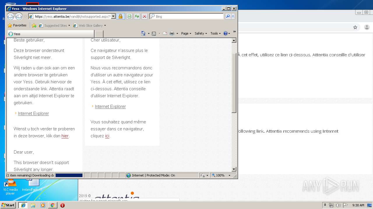
Task: Click the Internet Explorer Forward arrow
Action: 19,16
